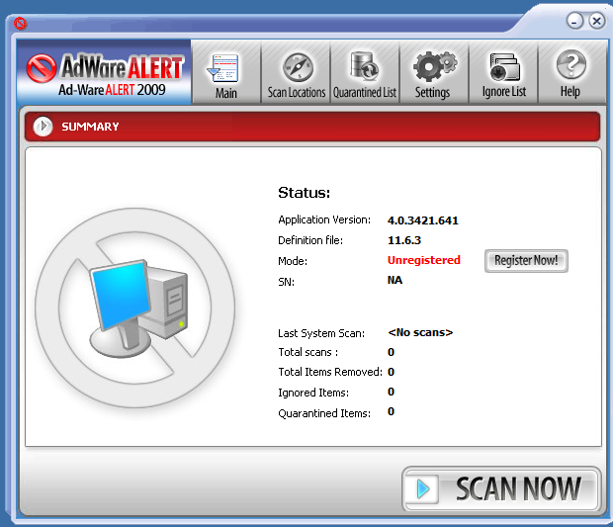Click the Total Items Removed: label
613x527 pixels.
(330, 372)
